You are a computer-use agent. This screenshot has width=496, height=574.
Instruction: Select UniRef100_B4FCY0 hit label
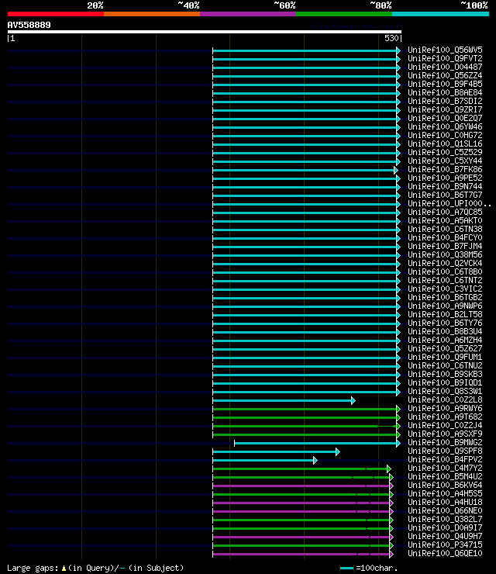point(445,238)
